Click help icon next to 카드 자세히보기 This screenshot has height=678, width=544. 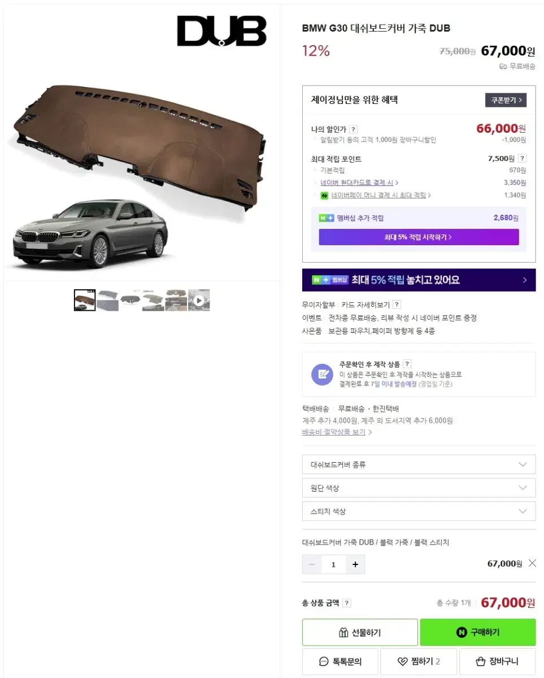(x=397, y=305)
